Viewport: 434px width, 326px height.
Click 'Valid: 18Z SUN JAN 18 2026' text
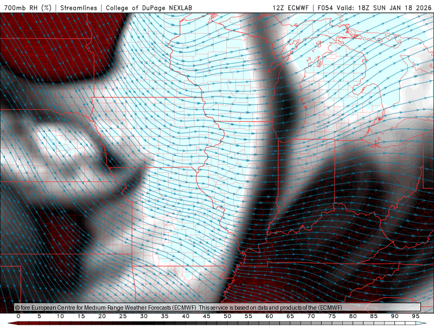coord(384,8)
